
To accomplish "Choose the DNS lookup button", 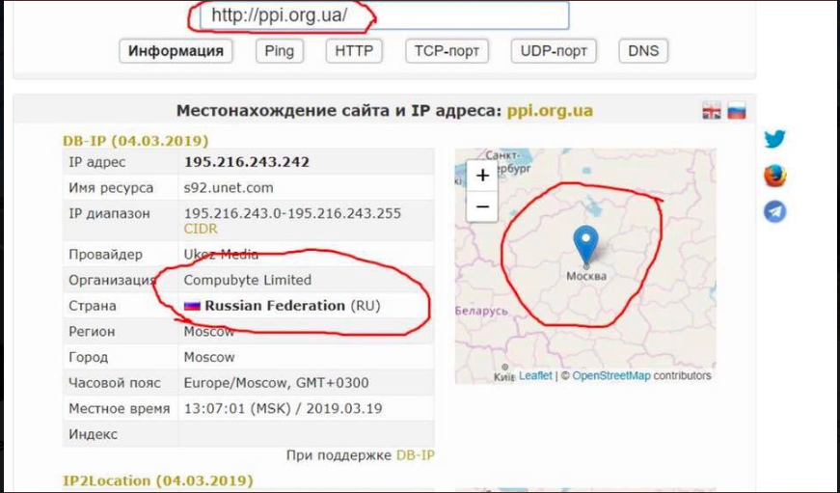I will pos(643,51).
